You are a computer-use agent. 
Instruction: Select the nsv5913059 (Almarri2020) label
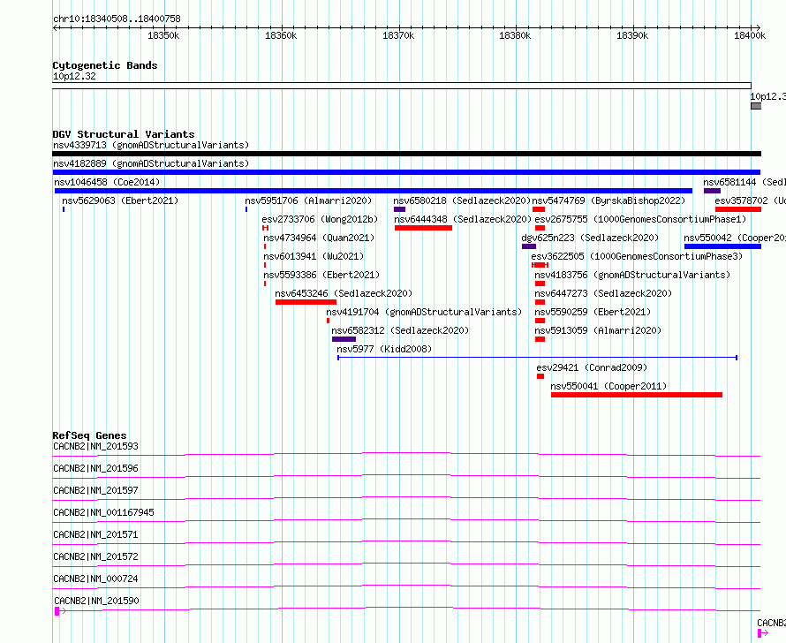click(598, 330)
